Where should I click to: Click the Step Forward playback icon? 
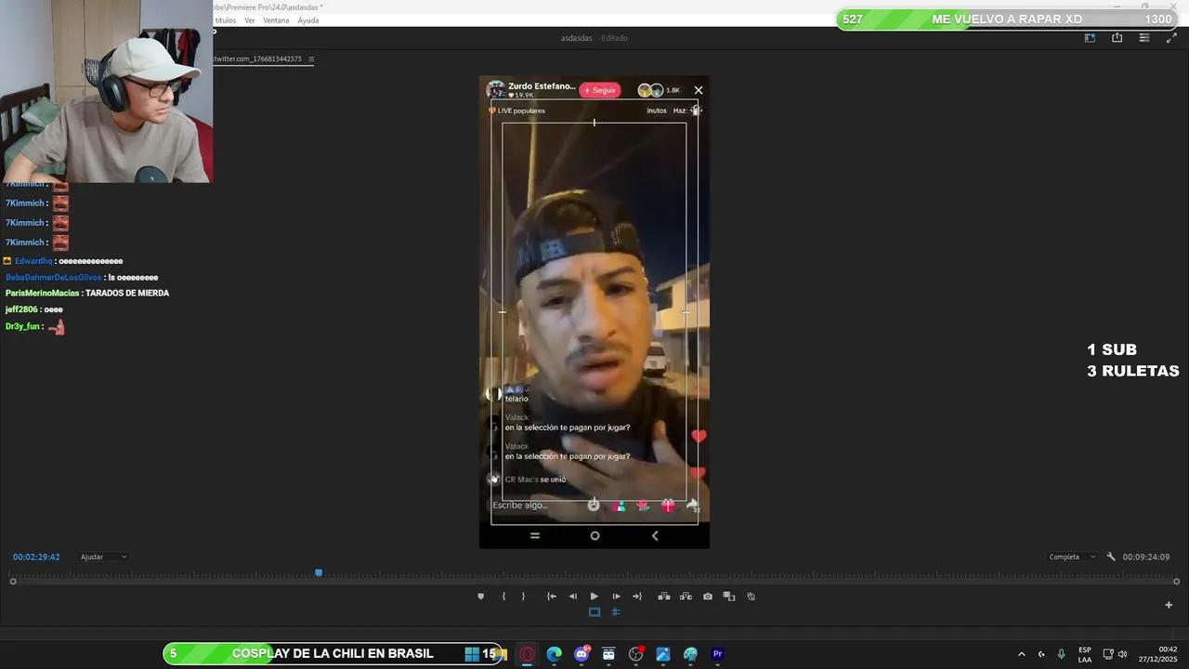click(x=616, y=596)
